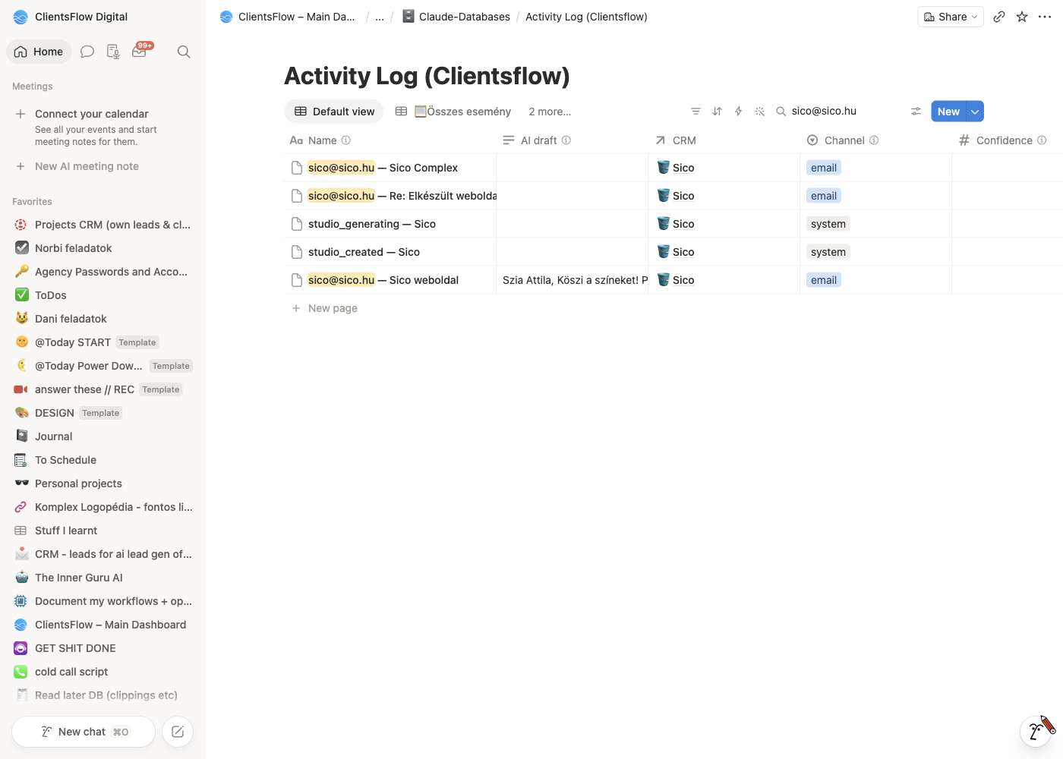
Task: Open the inbox with 99+ badge
Action: (x=140, y=51)
